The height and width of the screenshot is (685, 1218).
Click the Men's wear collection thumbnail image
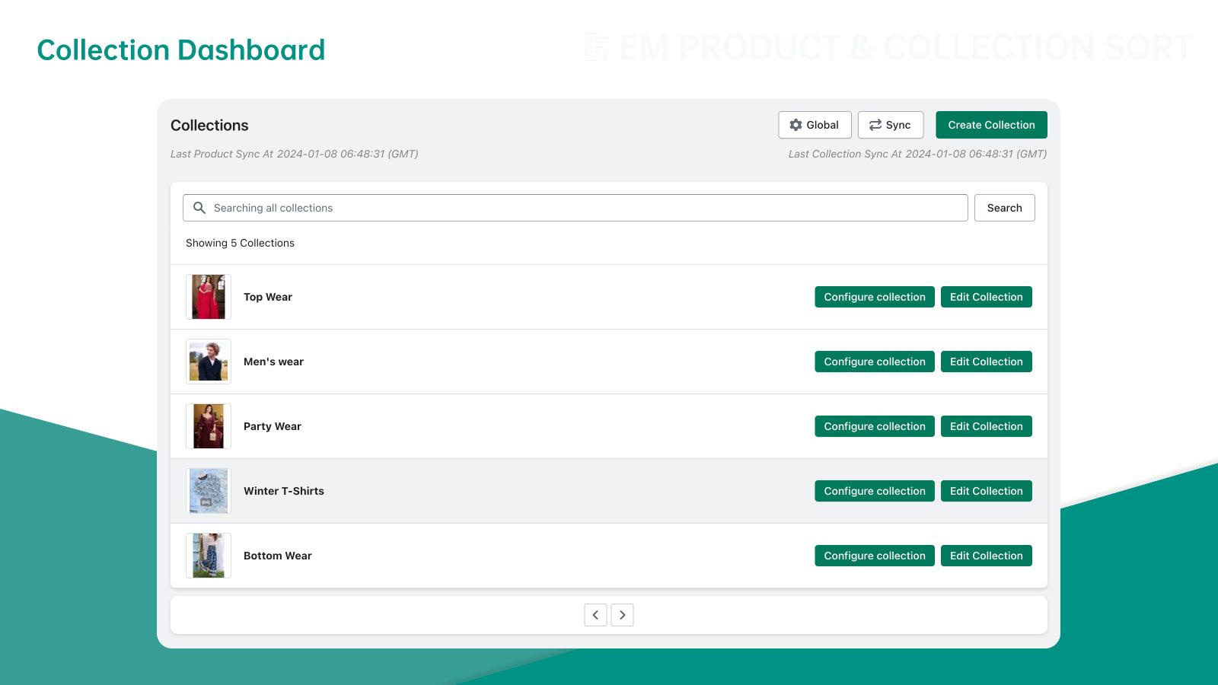point(208,362)
